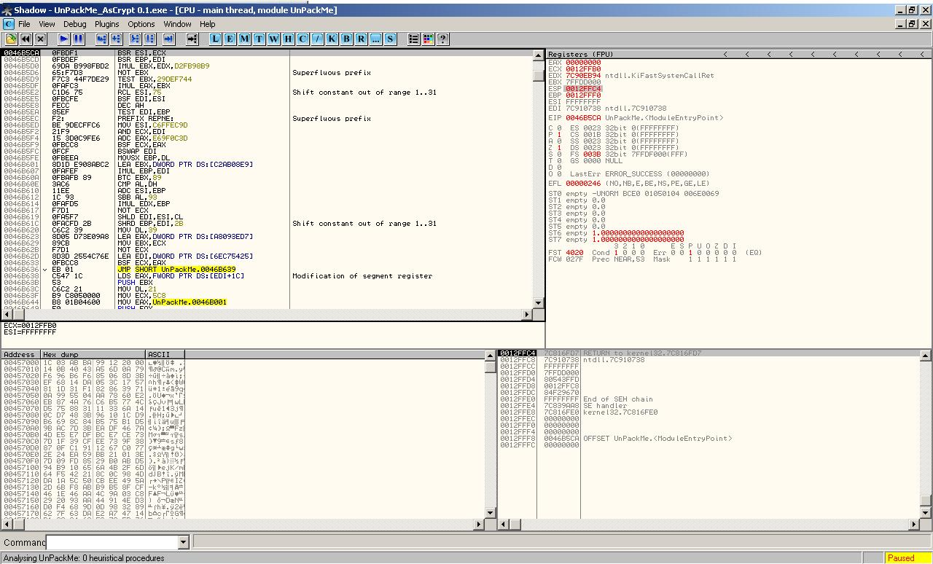This screenshot has height=564, width=933.
Task: Step over with second step icon
Action: click(116, 39)
